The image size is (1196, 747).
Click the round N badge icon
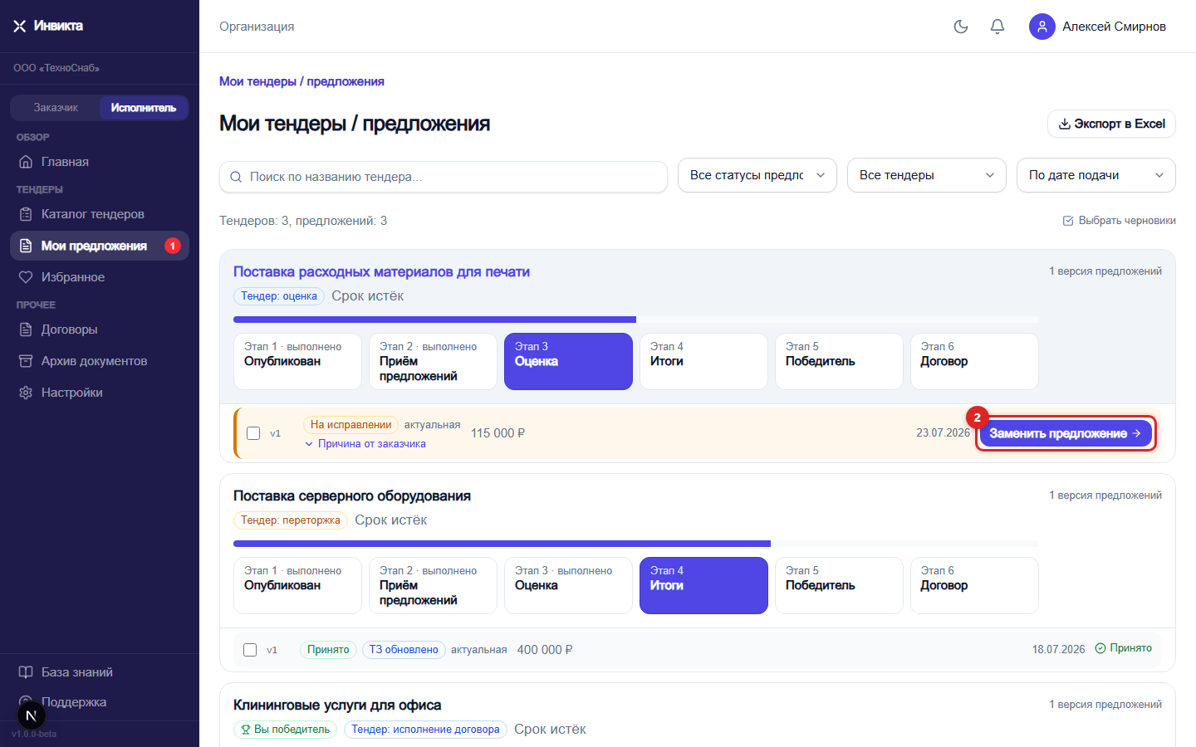[x=31, y=715]
